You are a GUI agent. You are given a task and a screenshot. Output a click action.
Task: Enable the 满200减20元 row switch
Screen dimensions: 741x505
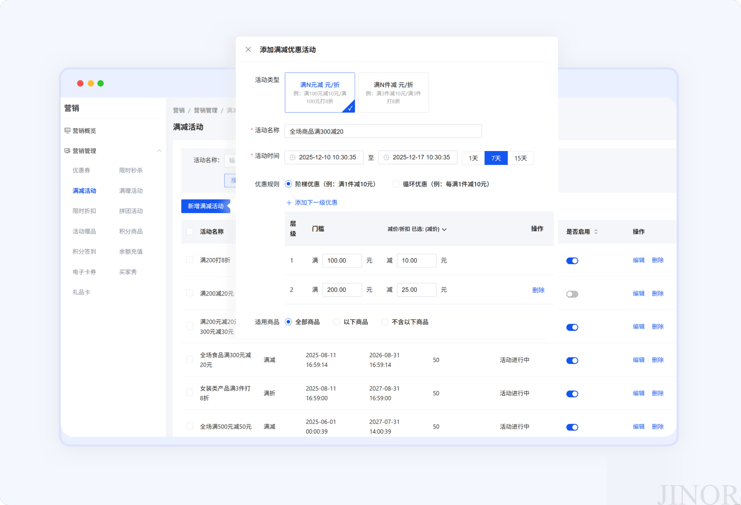point(572,294)
